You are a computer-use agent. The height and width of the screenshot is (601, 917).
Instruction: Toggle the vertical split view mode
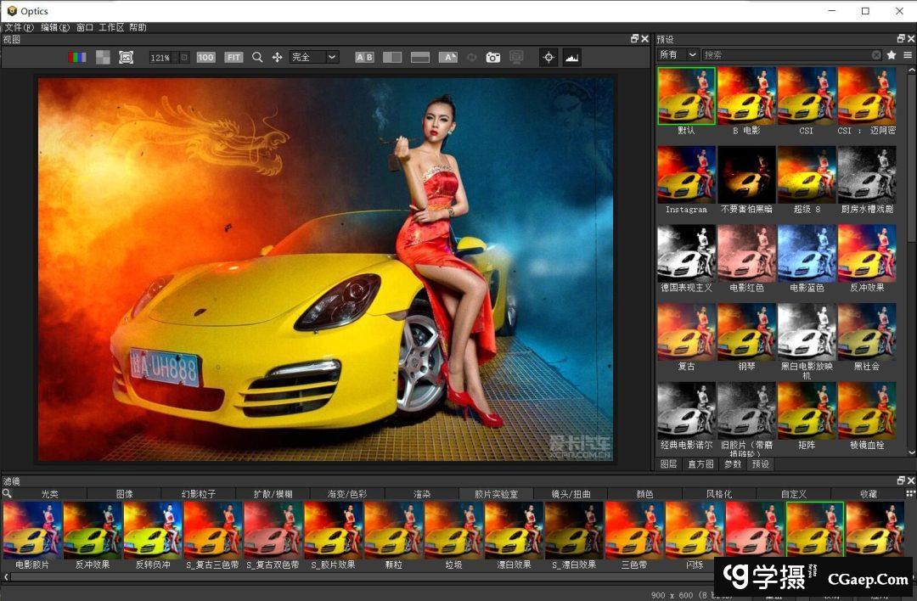coord(392,57)
